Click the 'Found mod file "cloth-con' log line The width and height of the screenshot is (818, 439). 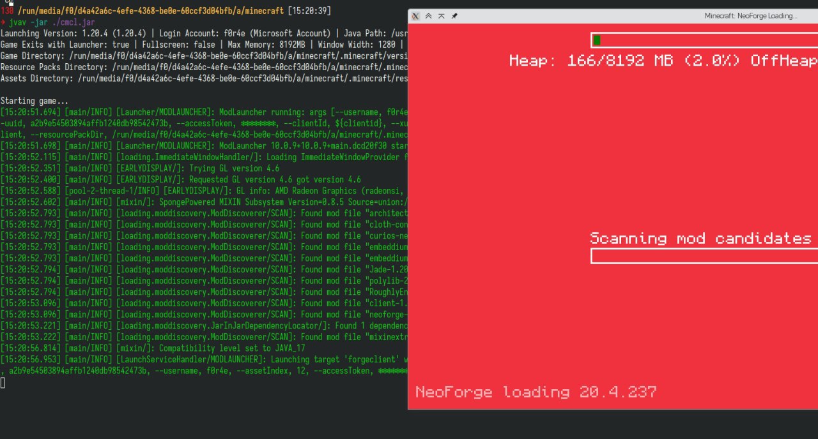[x=204, y=225]
